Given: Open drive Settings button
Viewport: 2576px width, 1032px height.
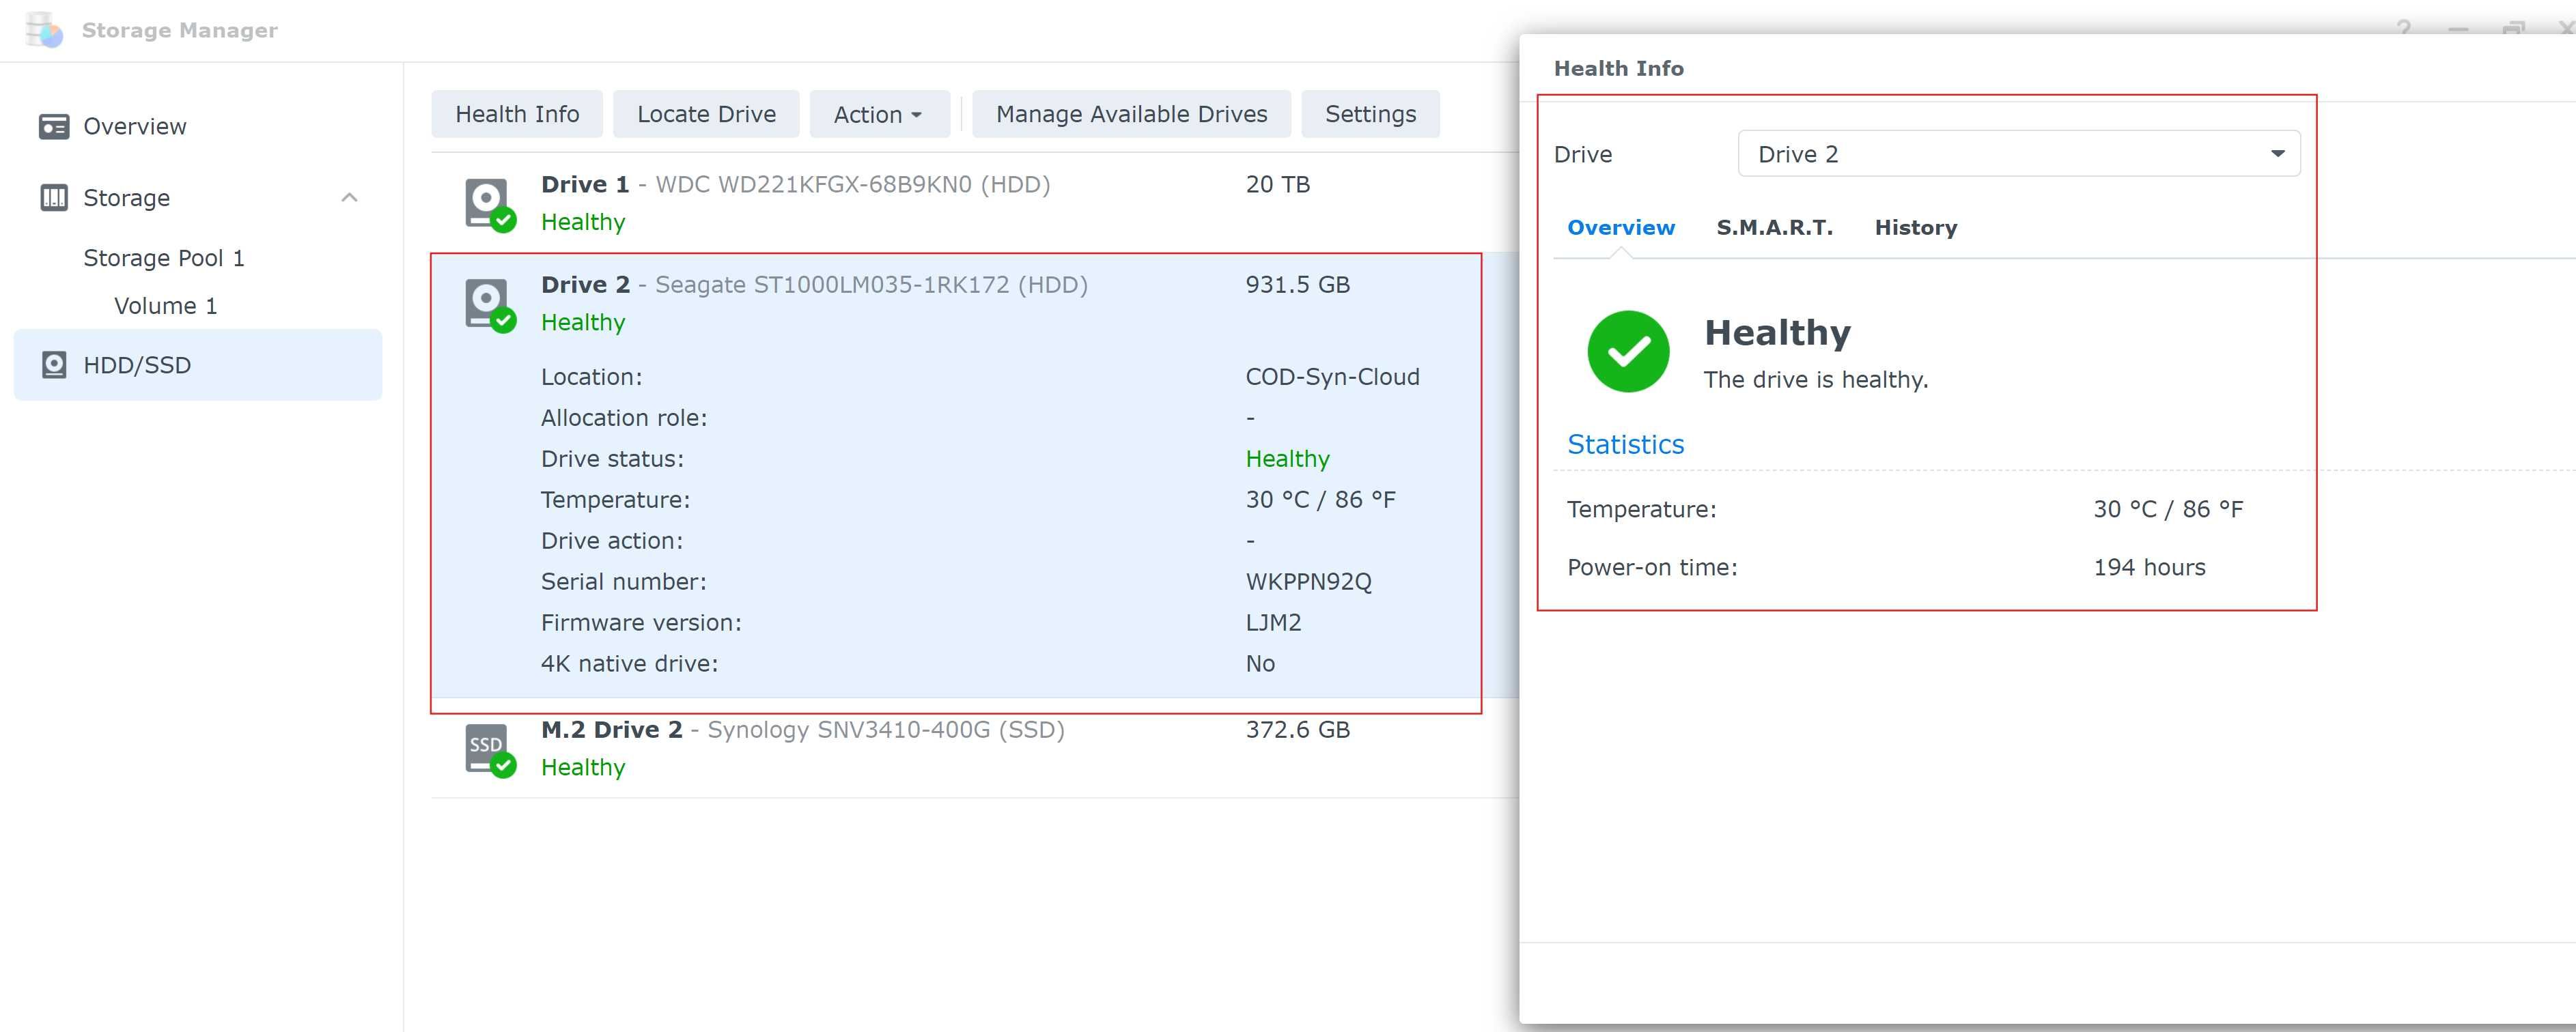Looking at the screenshot, I should 1370,114.
